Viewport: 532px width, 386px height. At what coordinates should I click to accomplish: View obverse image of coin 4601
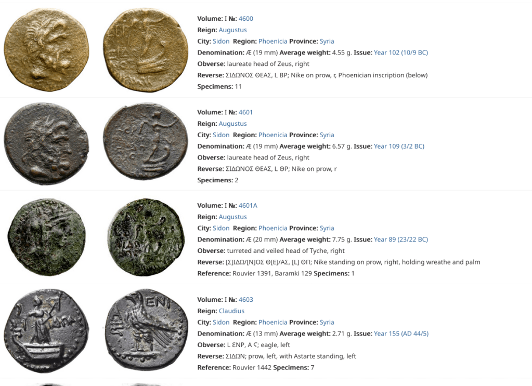point(46,144)
